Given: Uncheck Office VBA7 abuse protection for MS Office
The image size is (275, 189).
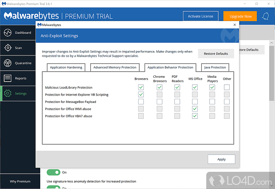Looking at the screenshot, I should [195, 116].
